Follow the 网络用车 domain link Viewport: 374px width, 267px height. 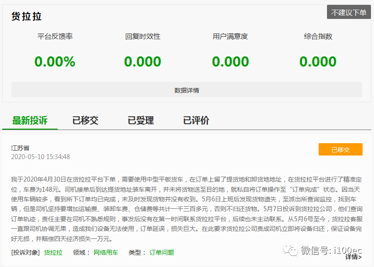coord(106,252)
